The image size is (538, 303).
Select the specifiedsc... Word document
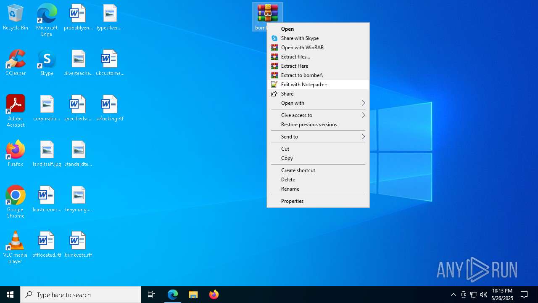point(78,109)
